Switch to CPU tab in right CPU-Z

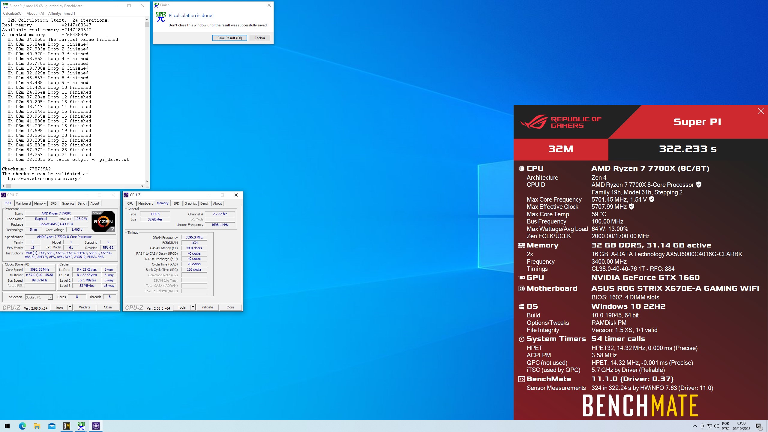(130, 203)
